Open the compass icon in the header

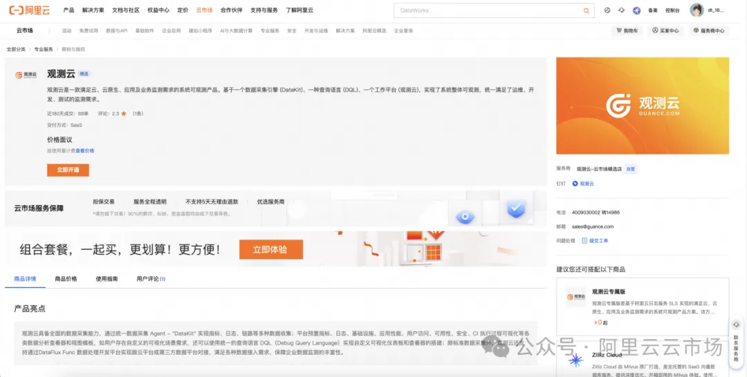pos(607,10)
